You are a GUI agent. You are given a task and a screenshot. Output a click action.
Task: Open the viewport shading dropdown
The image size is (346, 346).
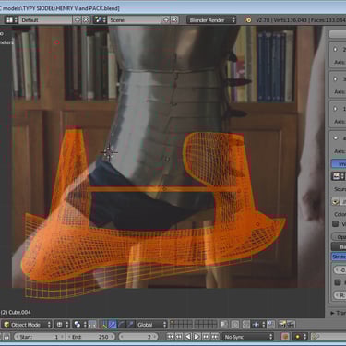pos(63,325)
